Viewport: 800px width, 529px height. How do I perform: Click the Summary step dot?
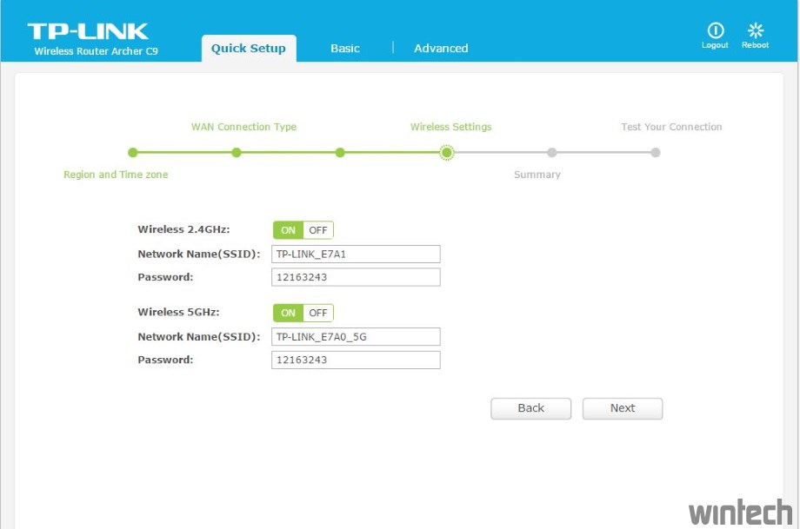552,153
